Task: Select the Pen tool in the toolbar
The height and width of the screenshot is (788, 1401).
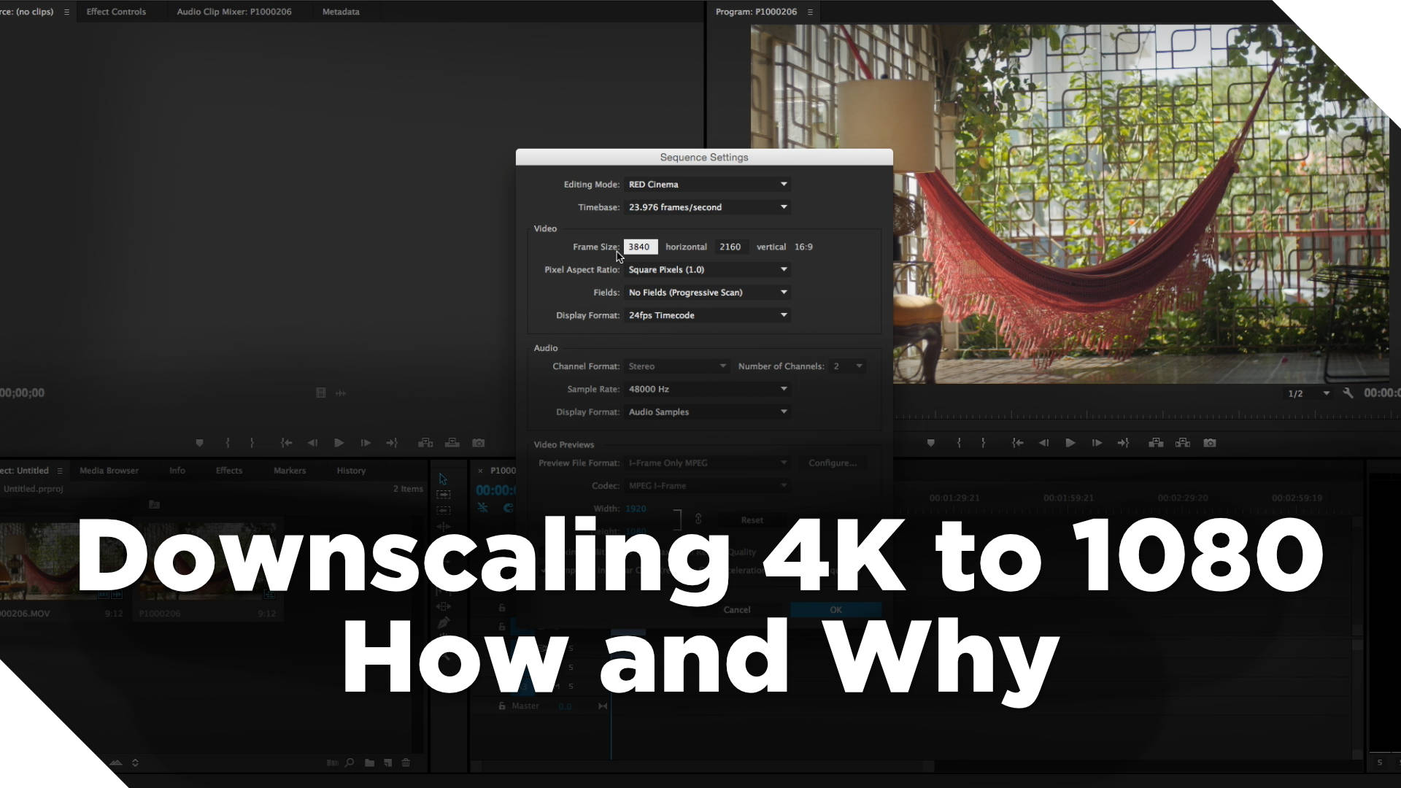Action: point(443,622)
